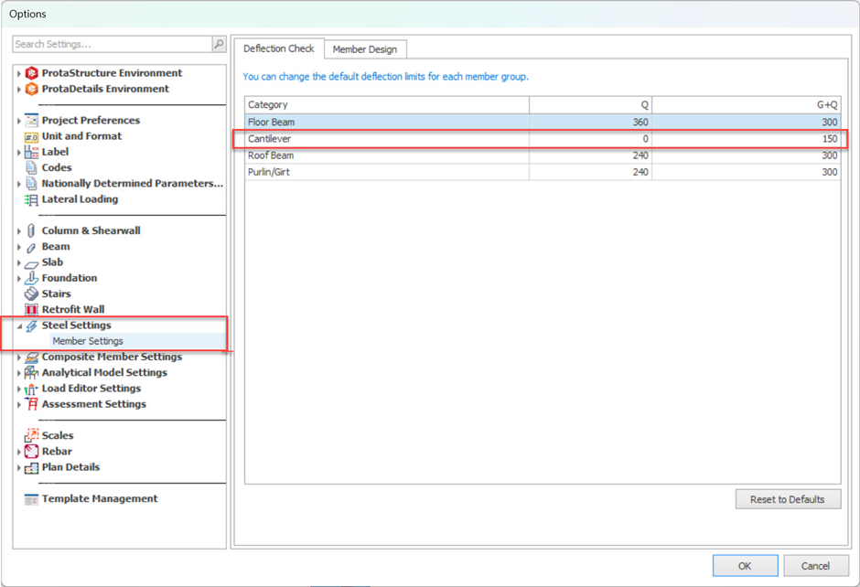Click the Stairs icon in tree

coord(31,293)
